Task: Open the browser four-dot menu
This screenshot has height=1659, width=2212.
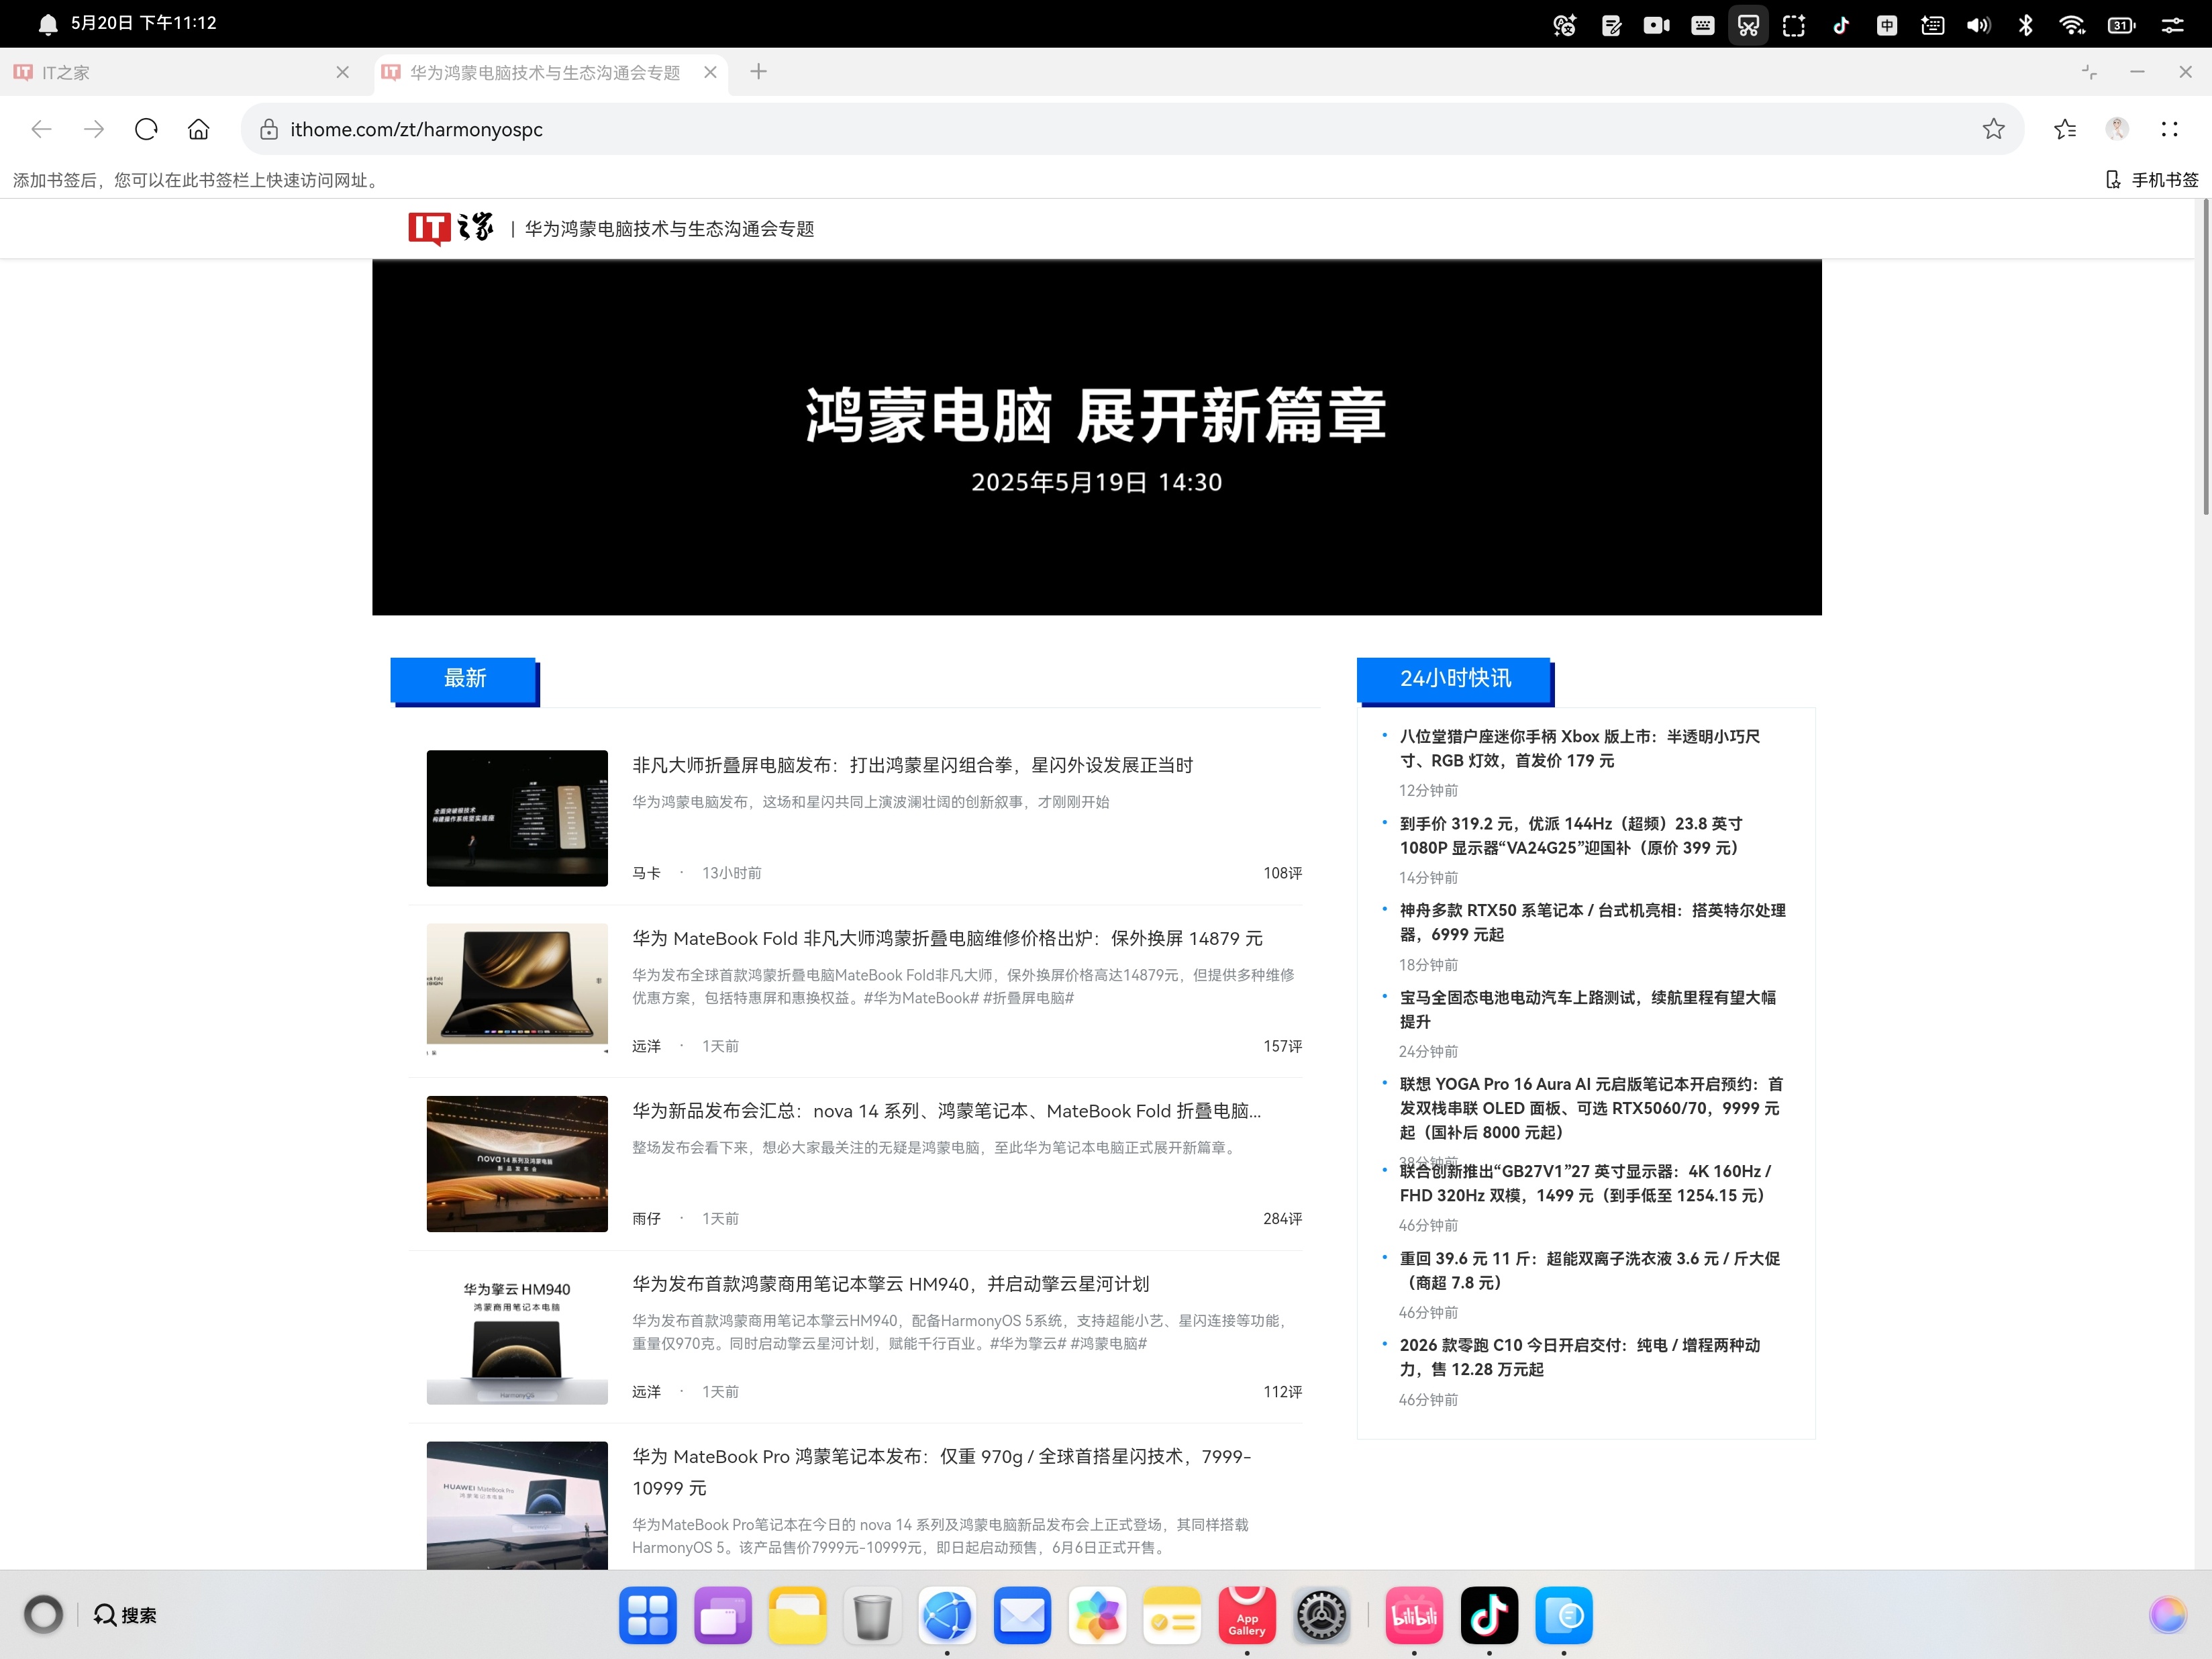Action: point(2169,129)
